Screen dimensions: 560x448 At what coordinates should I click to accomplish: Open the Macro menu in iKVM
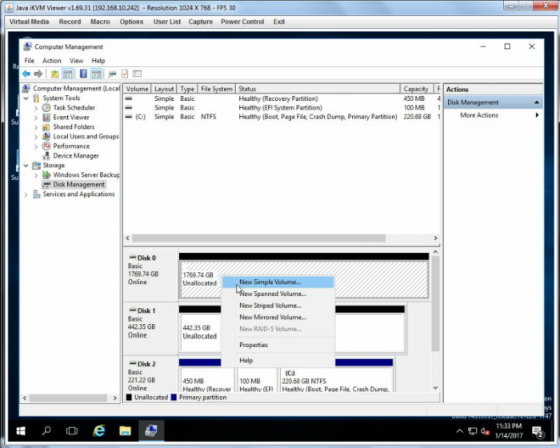tap(100, 22)
